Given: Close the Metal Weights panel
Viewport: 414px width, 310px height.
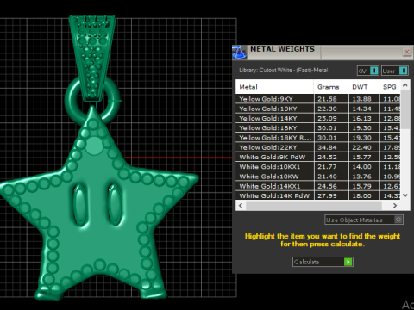Looking at the screenshot, I should pyautogui.click(x=407, y=52).
